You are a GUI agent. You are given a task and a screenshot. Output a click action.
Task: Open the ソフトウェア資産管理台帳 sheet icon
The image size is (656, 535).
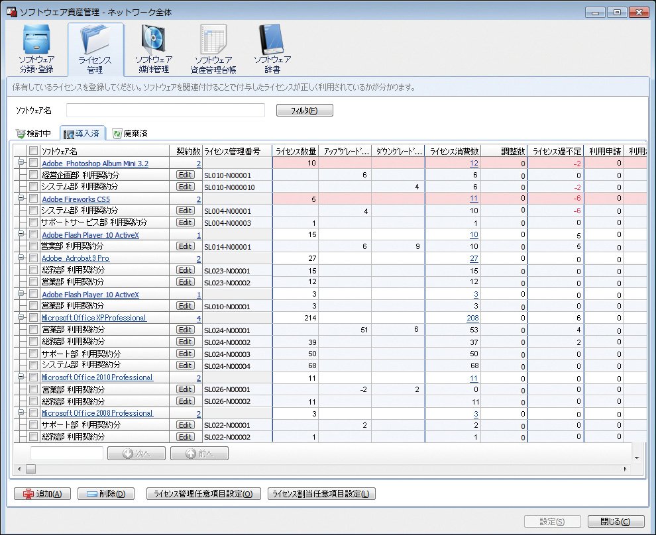pyautogui.click(x=213, y=40)
